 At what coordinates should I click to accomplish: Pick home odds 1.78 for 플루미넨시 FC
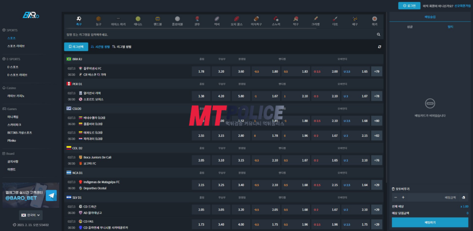tap(201, 72)
